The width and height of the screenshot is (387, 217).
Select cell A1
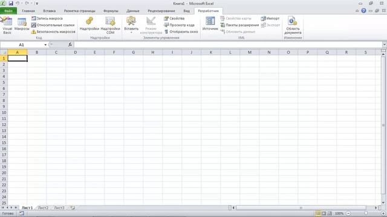[18, 58]
